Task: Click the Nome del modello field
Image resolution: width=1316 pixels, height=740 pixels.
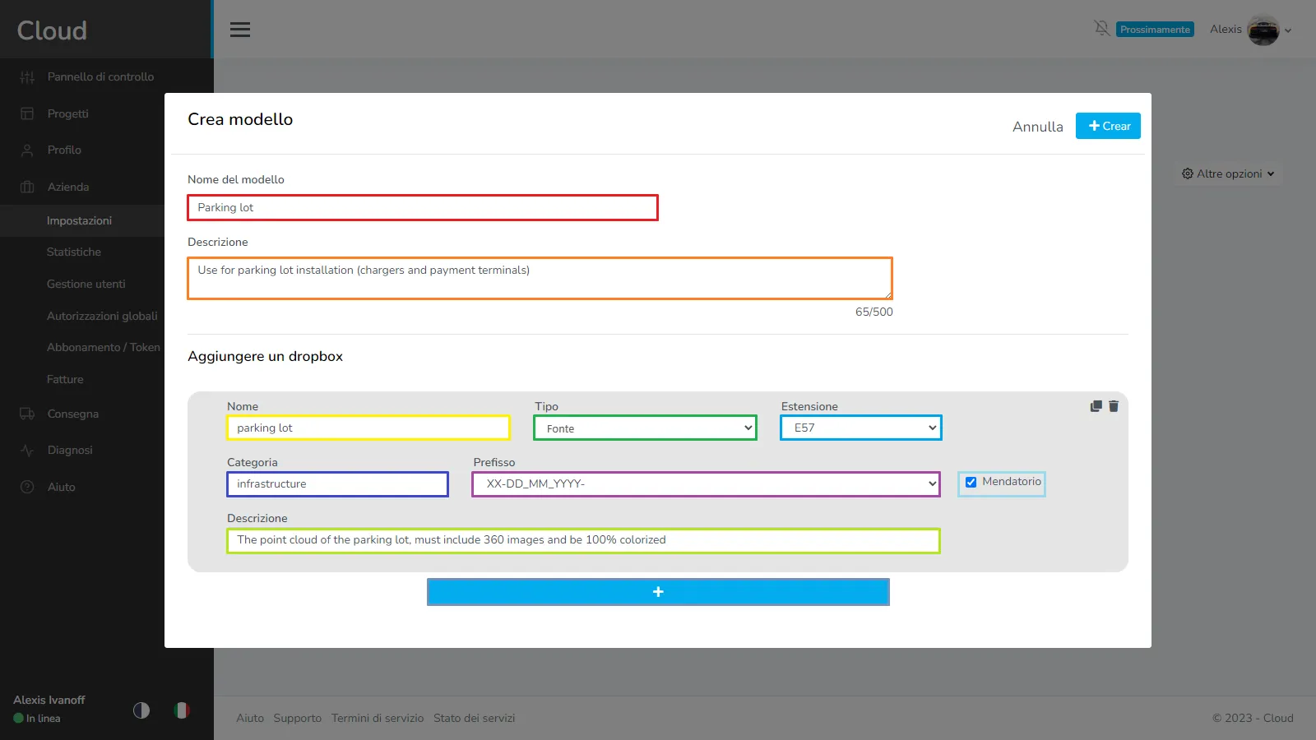Action: point(423,207)
